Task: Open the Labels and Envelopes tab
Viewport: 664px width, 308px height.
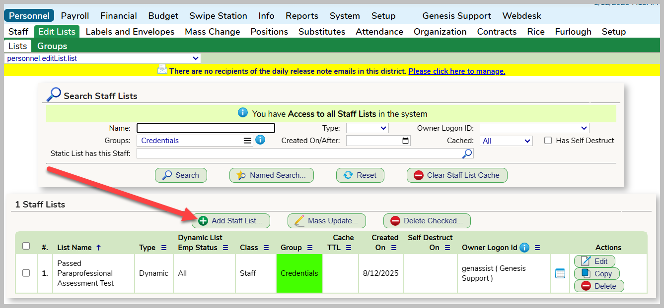Action: [130, 32]
